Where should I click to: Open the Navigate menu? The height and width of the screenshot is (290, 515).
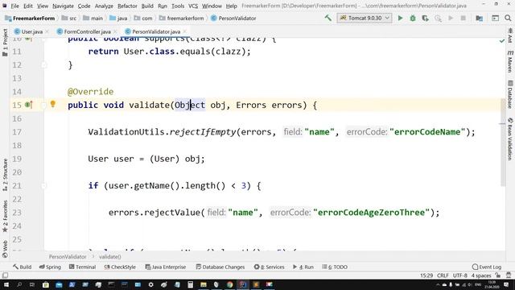(63, 6)
